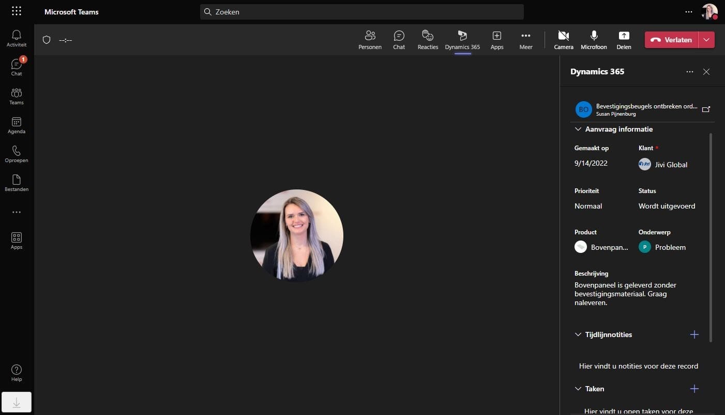Open Agenda in the left sidebar
The image size is (725, 415).
point(17,125)
